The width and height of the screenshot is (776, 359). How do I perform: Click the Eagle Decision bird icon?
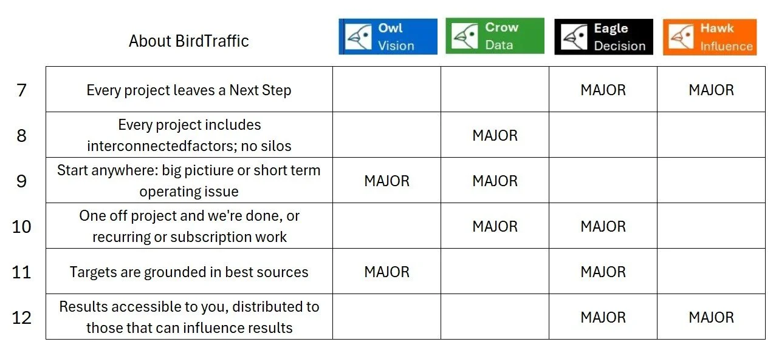point(574,37)
